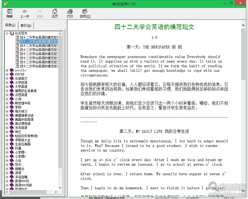Click the purple book icon beside 李阳
248x199 pixels.
pos(12,107)
